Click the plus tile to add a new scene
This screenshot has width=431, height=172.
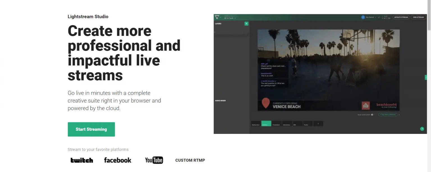point(318,124)
